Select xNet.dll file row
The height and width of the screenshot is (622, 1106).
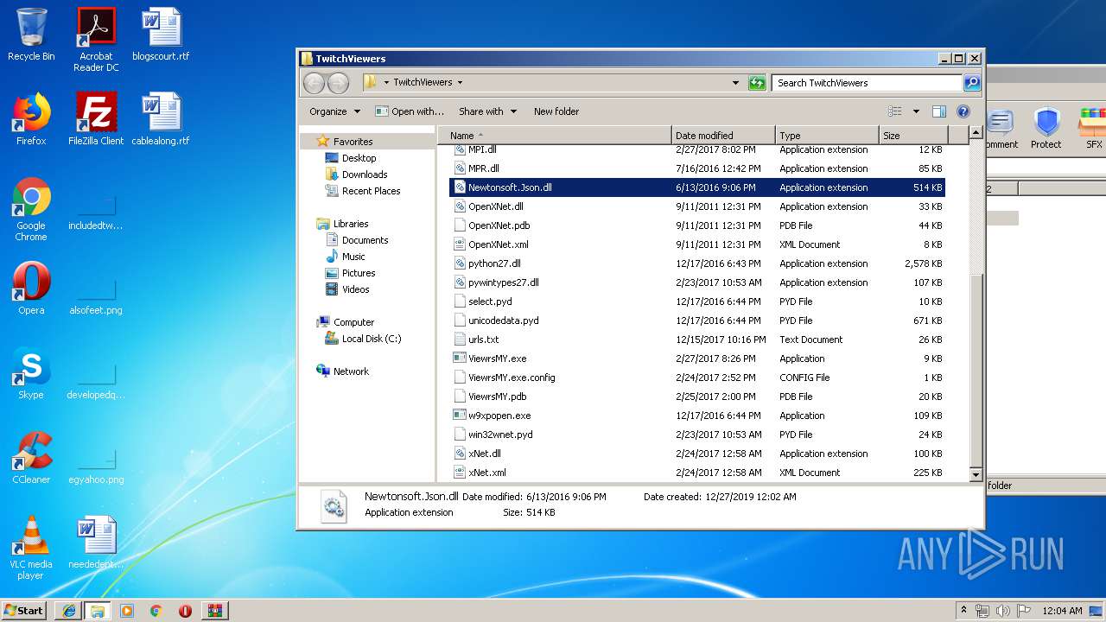(697, 454)
